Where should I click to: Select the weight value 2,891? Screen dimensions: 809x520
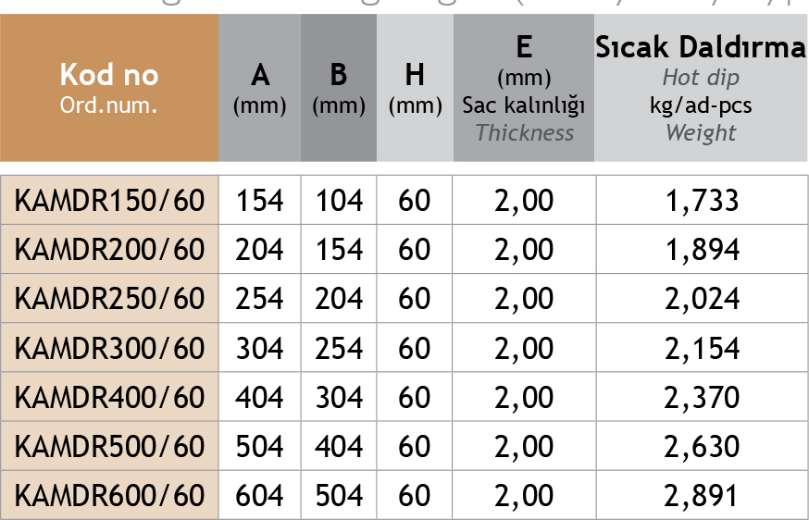coord(703,495)
